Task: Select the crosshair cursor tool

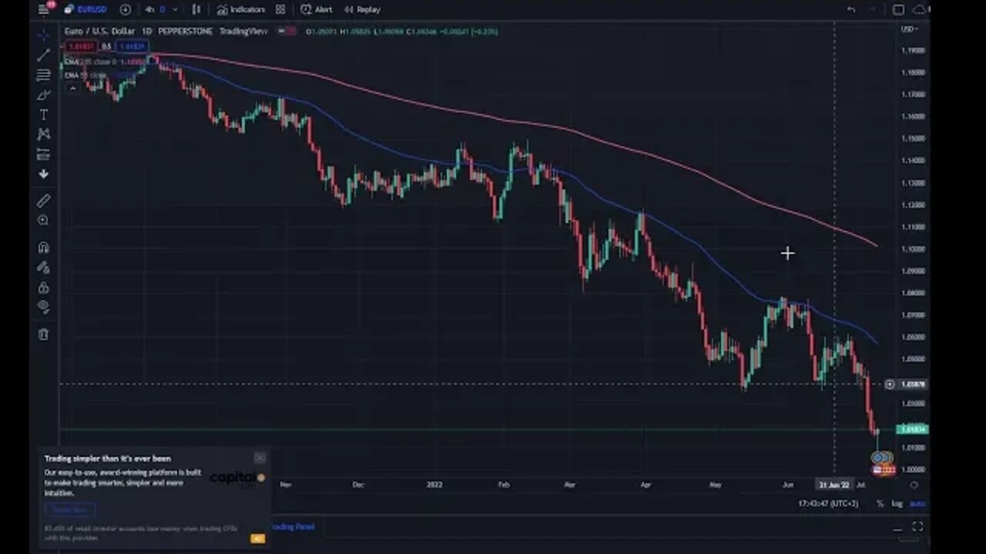Action: point(44,35)
